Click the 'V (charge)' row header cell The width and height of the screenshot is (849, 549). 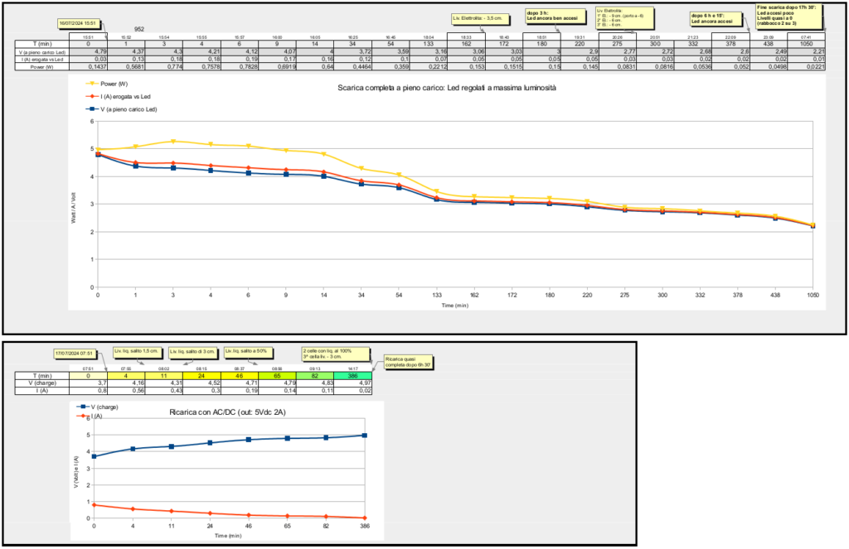[x=42, y=384]
